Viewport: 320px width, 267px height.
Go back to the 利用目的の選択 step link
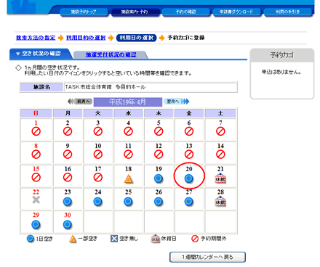tap(86, 38)
